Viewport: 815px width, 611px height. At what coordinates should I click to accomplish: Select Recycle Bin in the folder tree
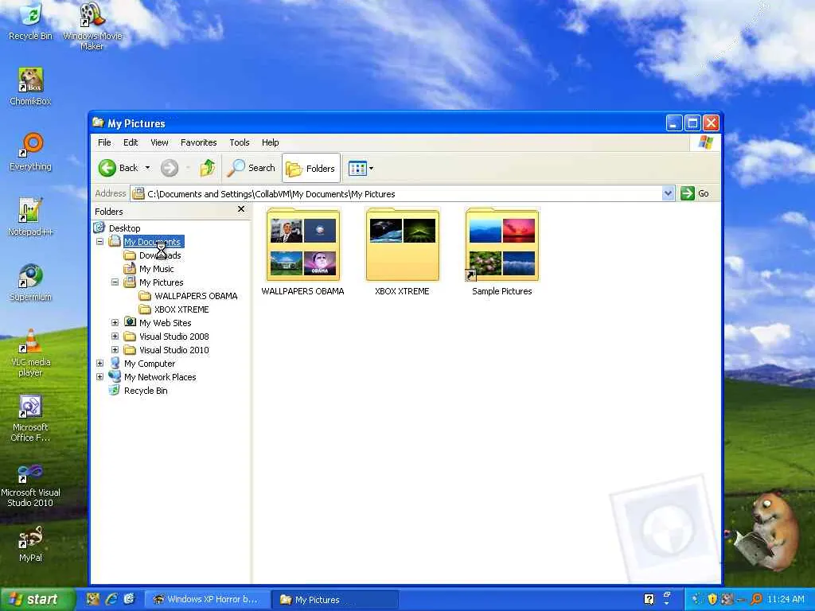pos(146,391)
